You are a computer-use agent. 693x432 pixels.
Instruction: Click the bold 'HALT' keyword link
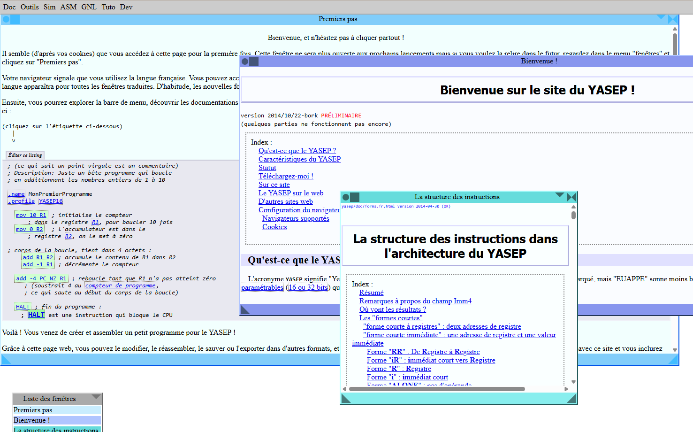click(x=36, y=315)
